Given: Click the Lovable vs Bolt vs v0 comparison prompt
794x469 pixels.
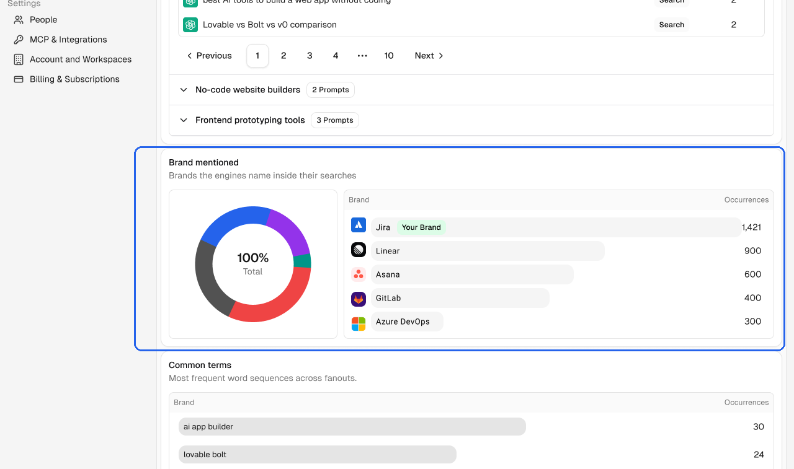Looking at the screenshot, I should tap(270, 25).
